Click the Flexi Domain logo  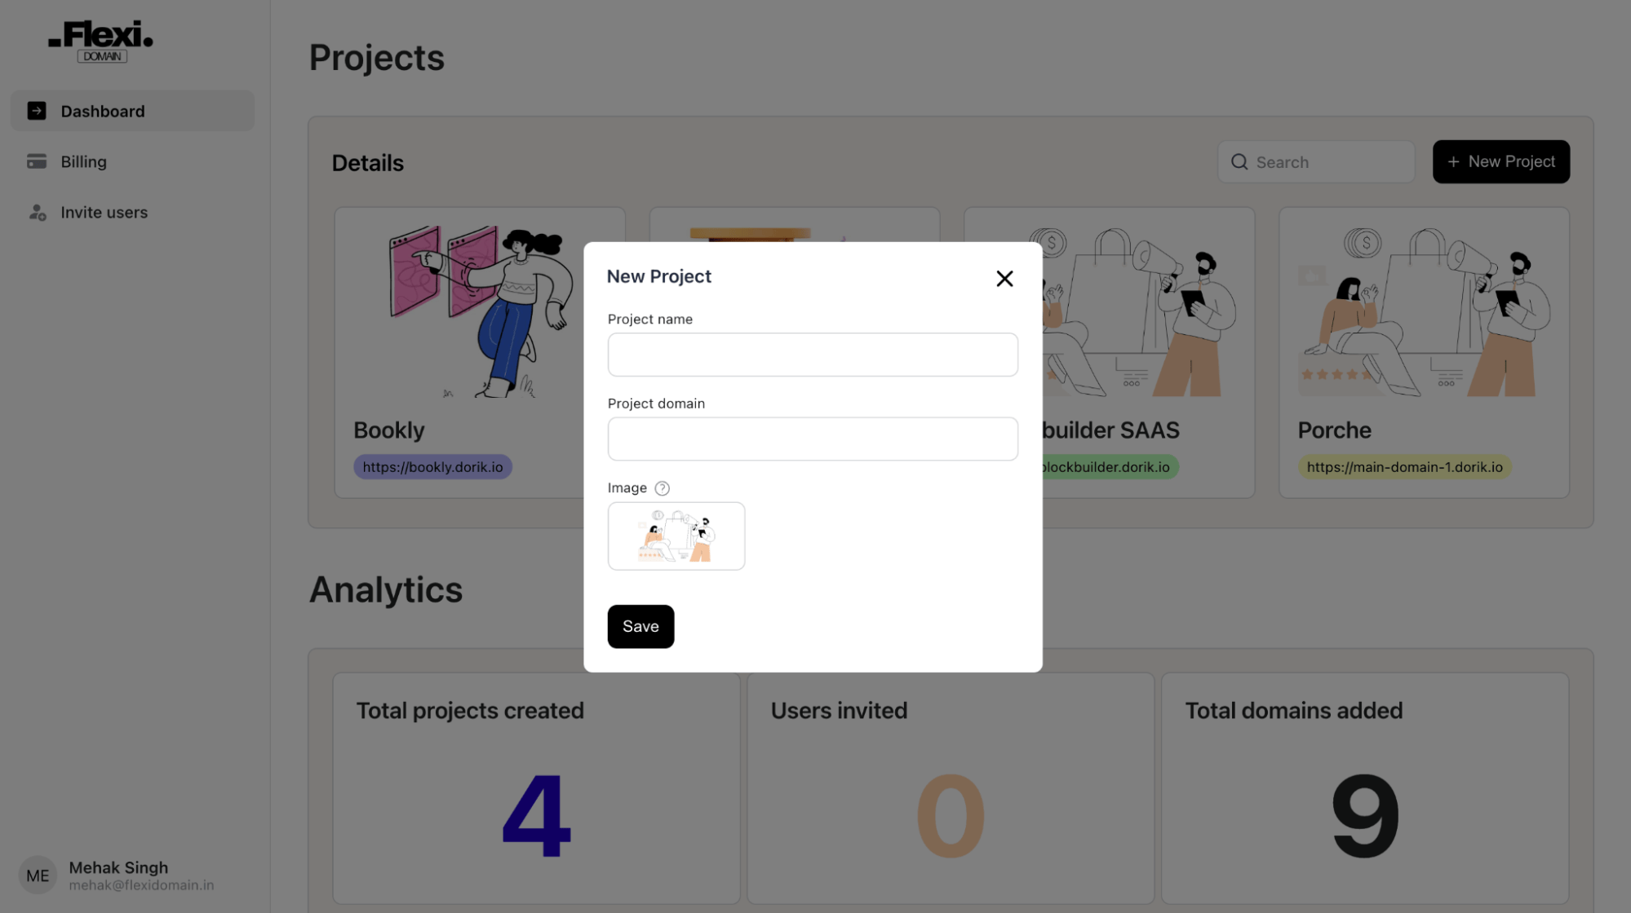click(x=100, y=41)
